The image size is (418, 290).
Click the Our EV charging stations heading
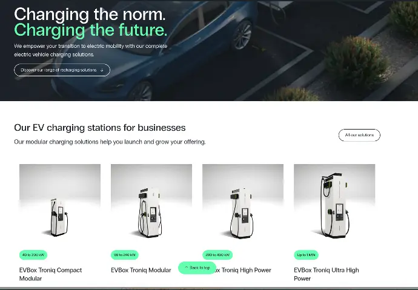click(100, 128)
